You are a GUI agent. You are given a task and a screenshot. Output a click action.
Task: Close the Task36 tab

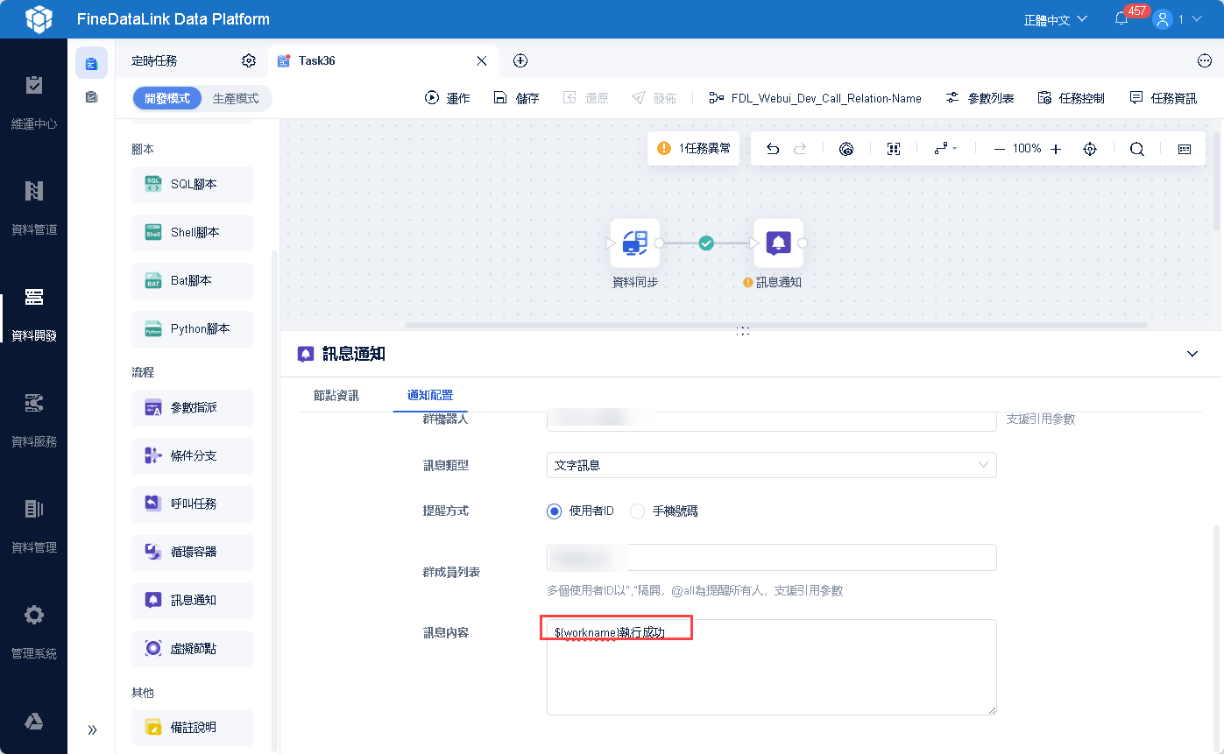click(481, 60)
